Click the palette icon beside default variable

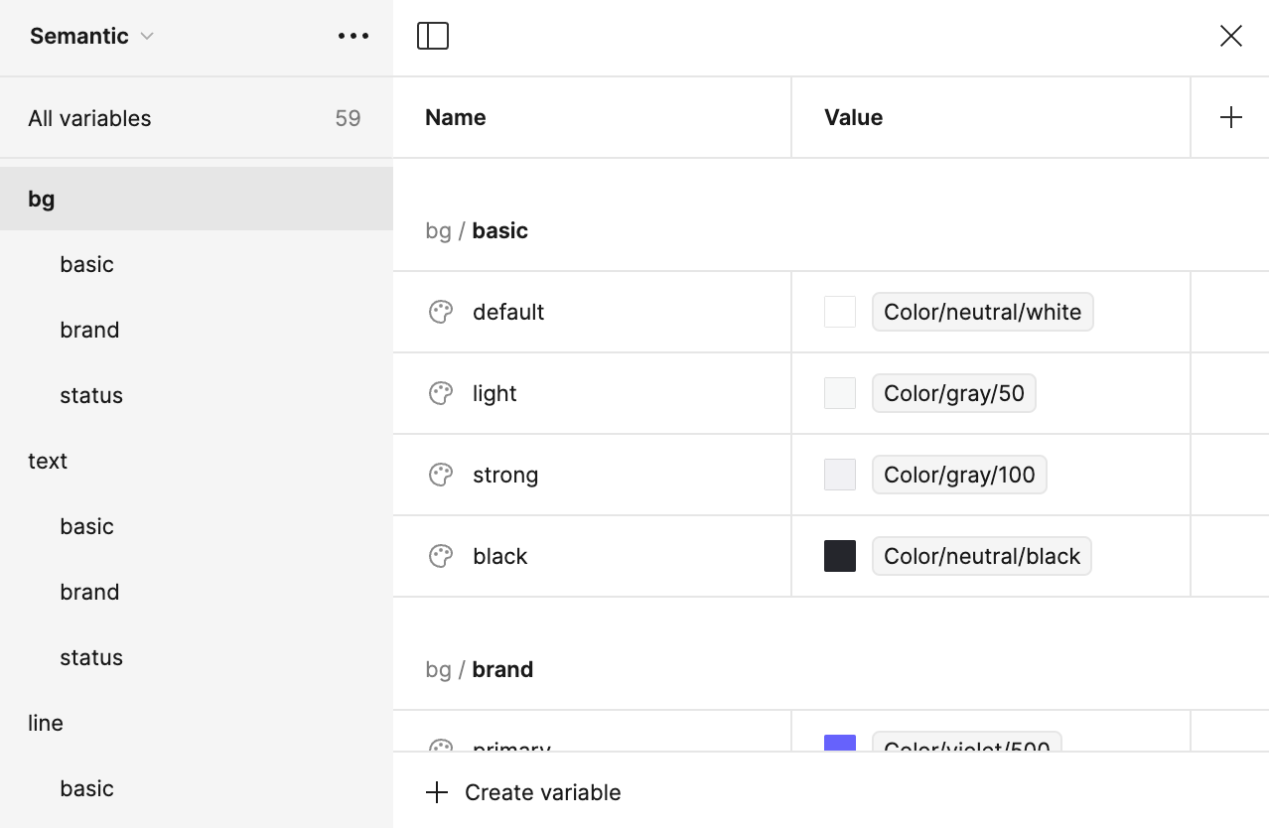[x=441, y=312]
